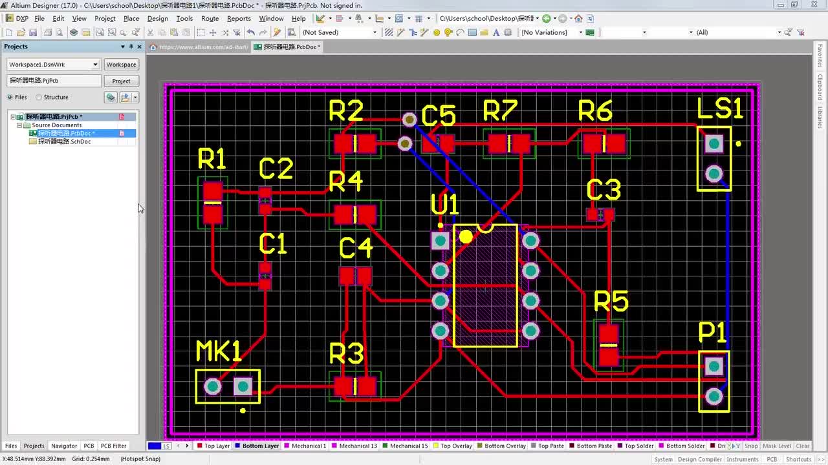The image size is (828, 465).
Task: Open the Place menu
Action: click(x=131, y=18)
